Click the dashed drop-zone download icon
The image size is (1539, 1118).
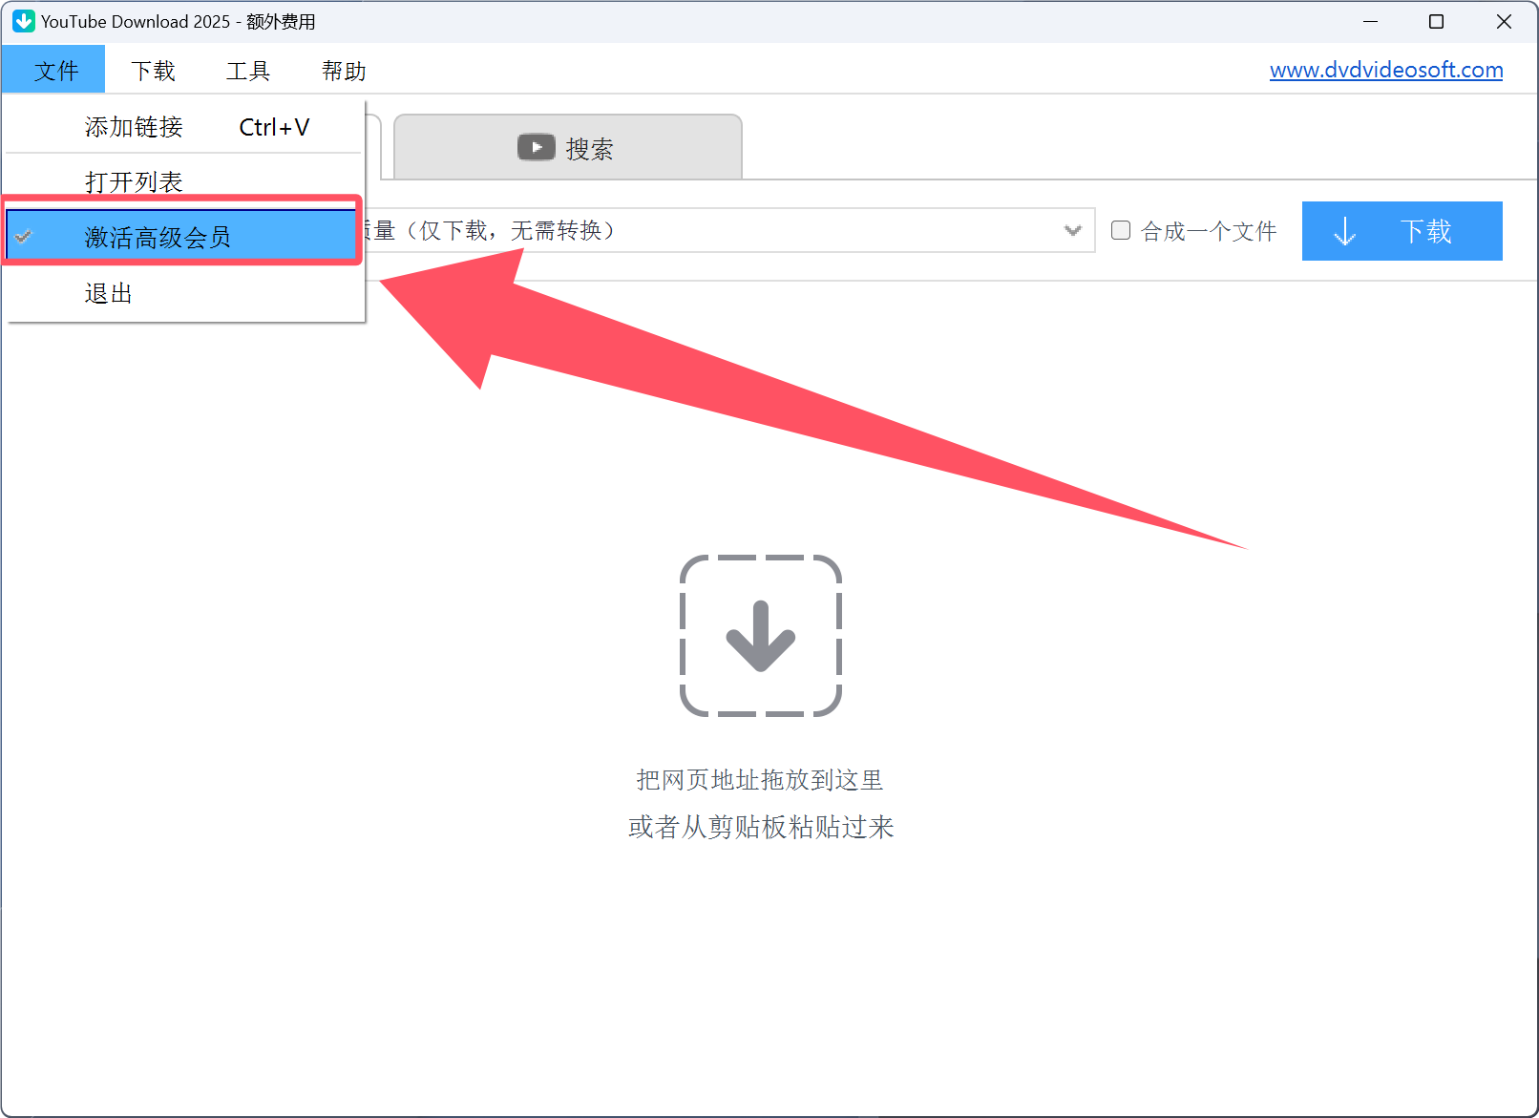(760, 636)
